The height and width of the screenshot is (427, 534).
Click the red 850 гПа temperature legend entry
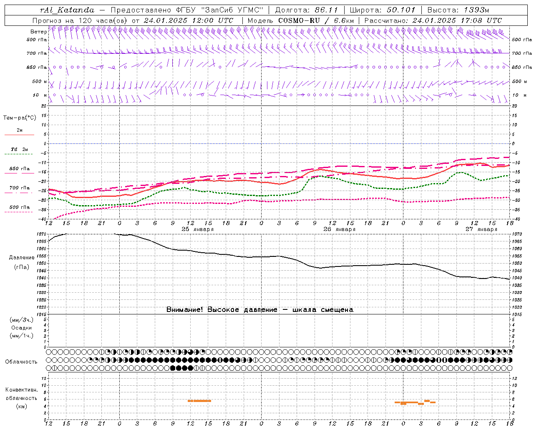coord(19,171)
